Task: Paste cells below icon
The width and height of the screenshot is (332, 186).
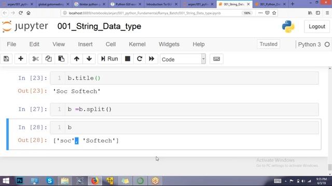Action: pos(61,59)
